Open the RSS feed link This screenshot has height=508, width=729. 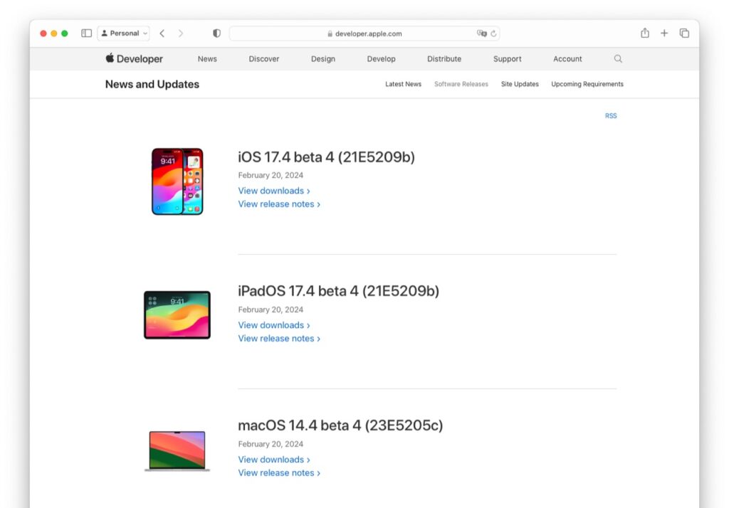point(611,115)
